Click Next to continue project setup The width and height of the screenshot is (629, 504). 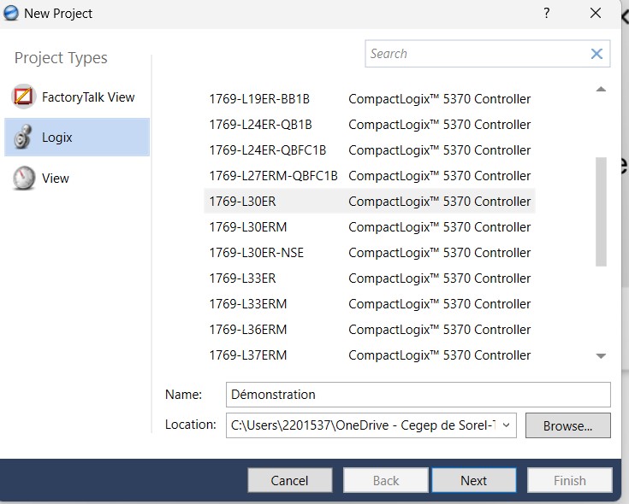pos(473,480)
